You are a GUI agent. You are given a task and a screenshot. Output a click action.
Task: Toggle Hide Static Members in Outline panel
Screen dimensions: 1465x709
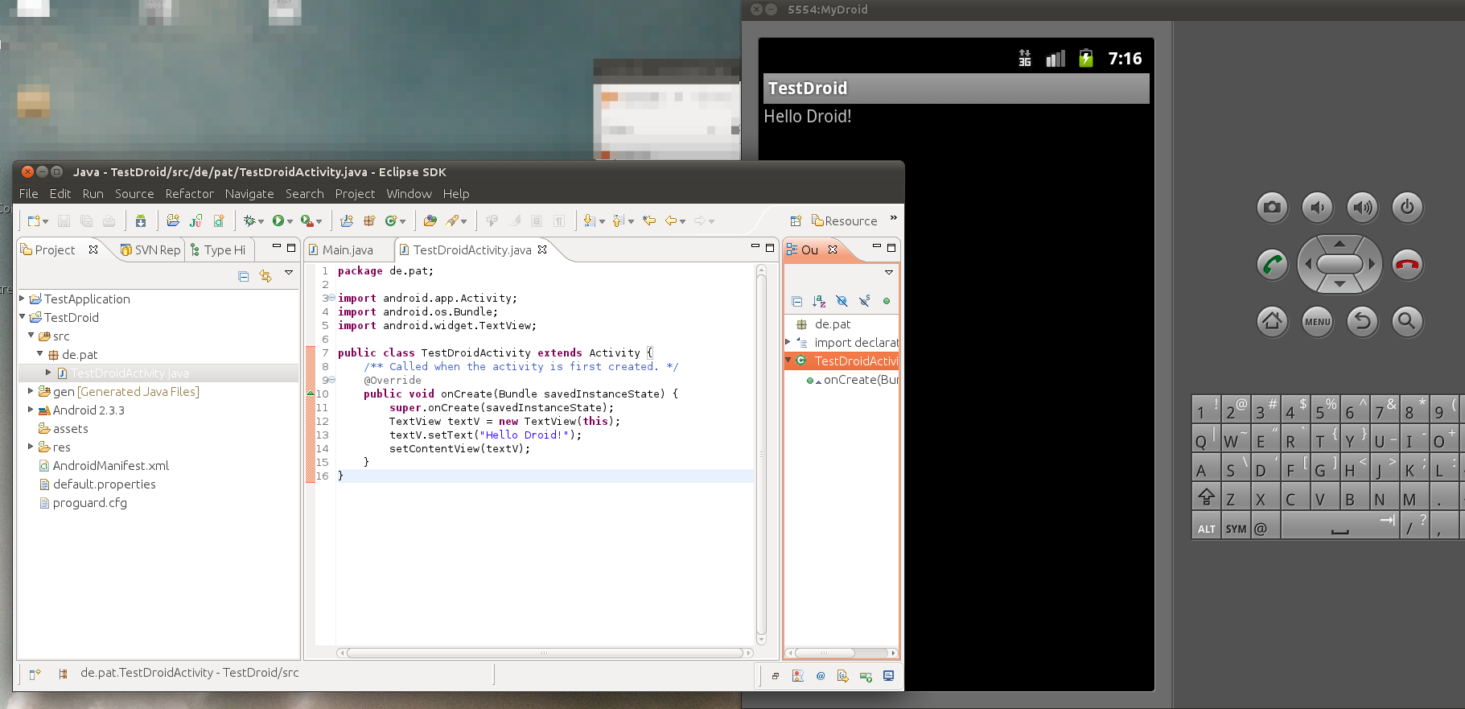(864, 301)
